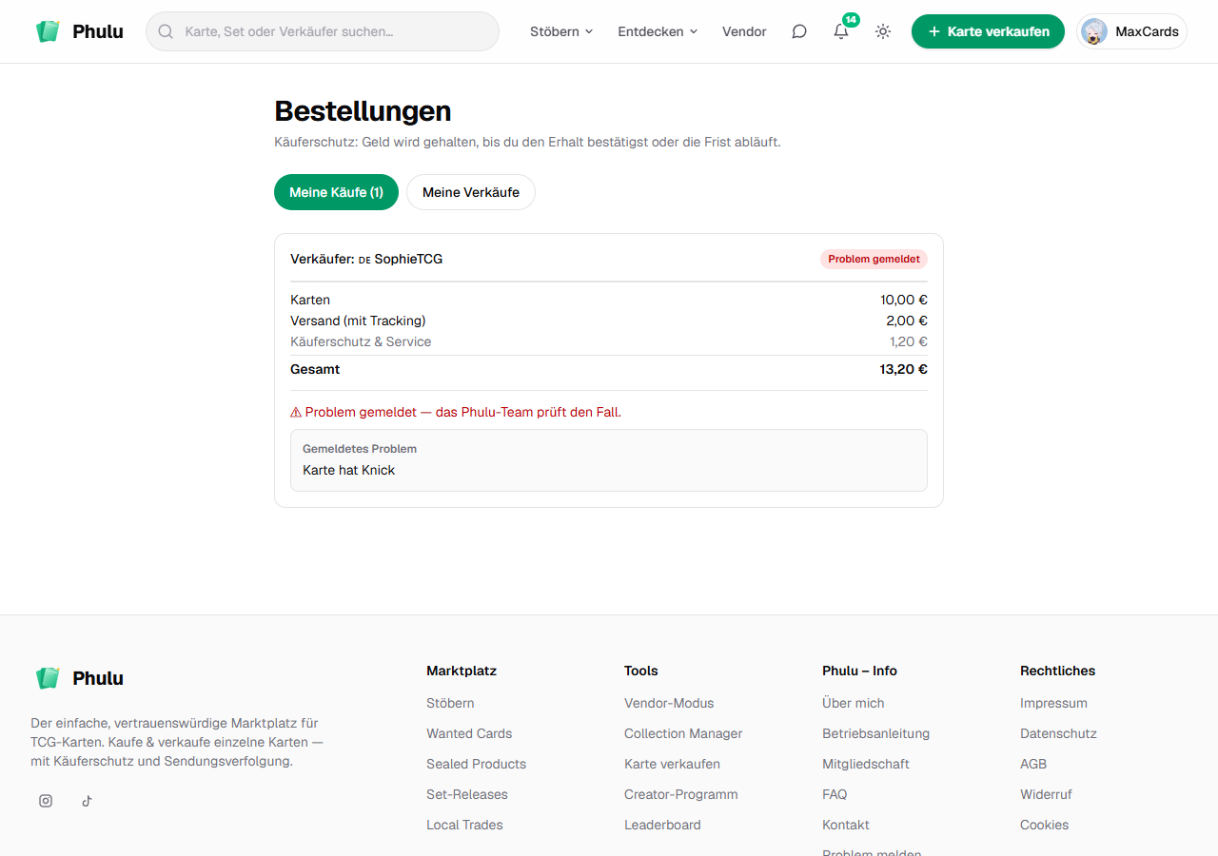Open Stöbern link in footer Marktplatz

click(450, 703)
